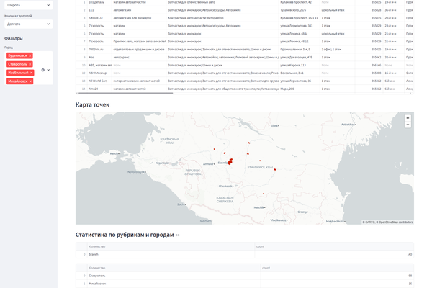Screen dimensions: 432x288
Task: Select the '5 КОЛЕСО' name cell
Action: tap(99, 18)
